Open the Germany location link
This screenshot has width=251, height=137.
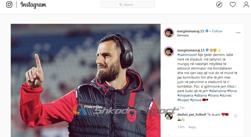click(x=183, y=35)
